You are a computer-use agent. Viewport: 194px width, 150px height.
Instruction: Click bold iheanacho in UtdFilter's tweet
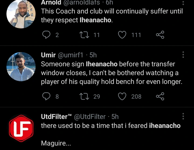click(165, 125)
